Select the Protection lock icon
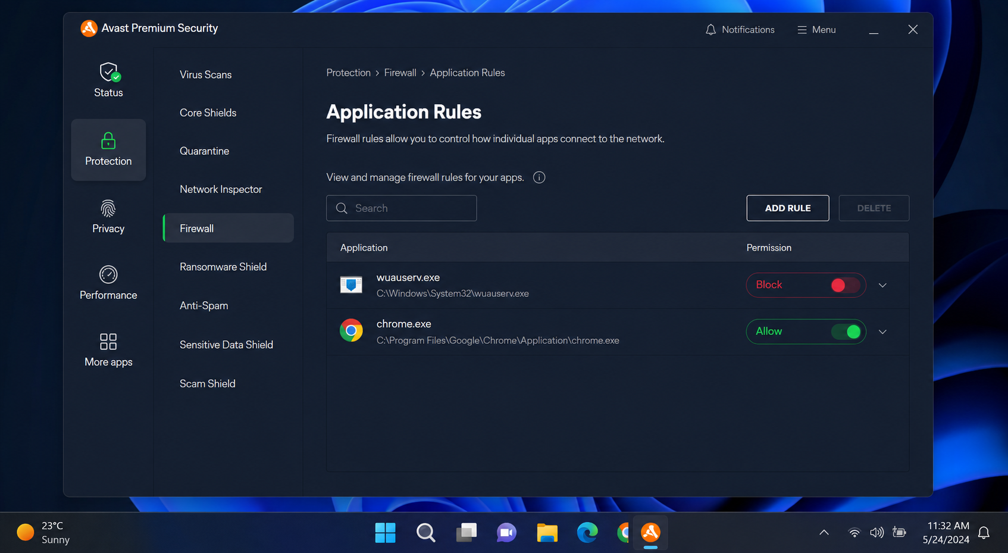Image resolution: width=1008 pixels, height=553 pixels. point(108,140)
